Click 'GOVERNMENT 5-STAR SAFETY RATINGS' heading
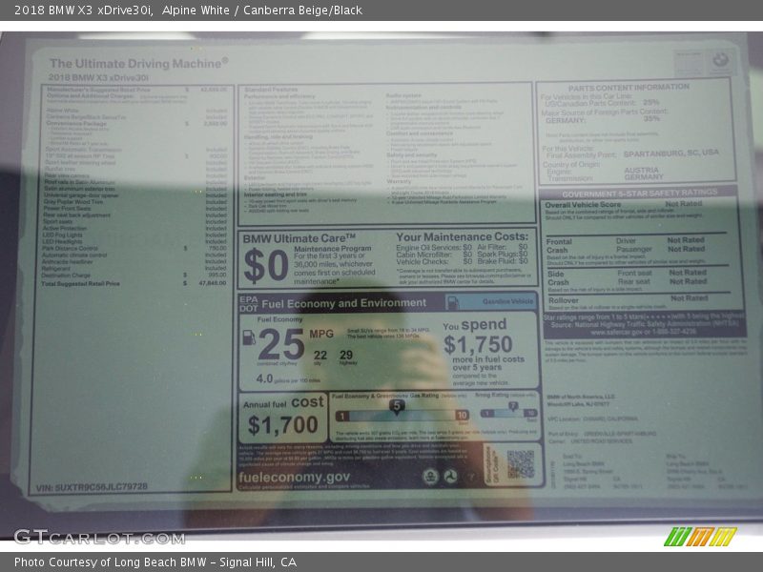This screenshot has width=763, height=572. (x=639, y=194)
